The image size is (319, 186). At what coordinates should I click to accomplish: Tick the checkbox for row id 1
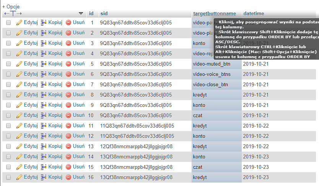(x=8, y=23)
